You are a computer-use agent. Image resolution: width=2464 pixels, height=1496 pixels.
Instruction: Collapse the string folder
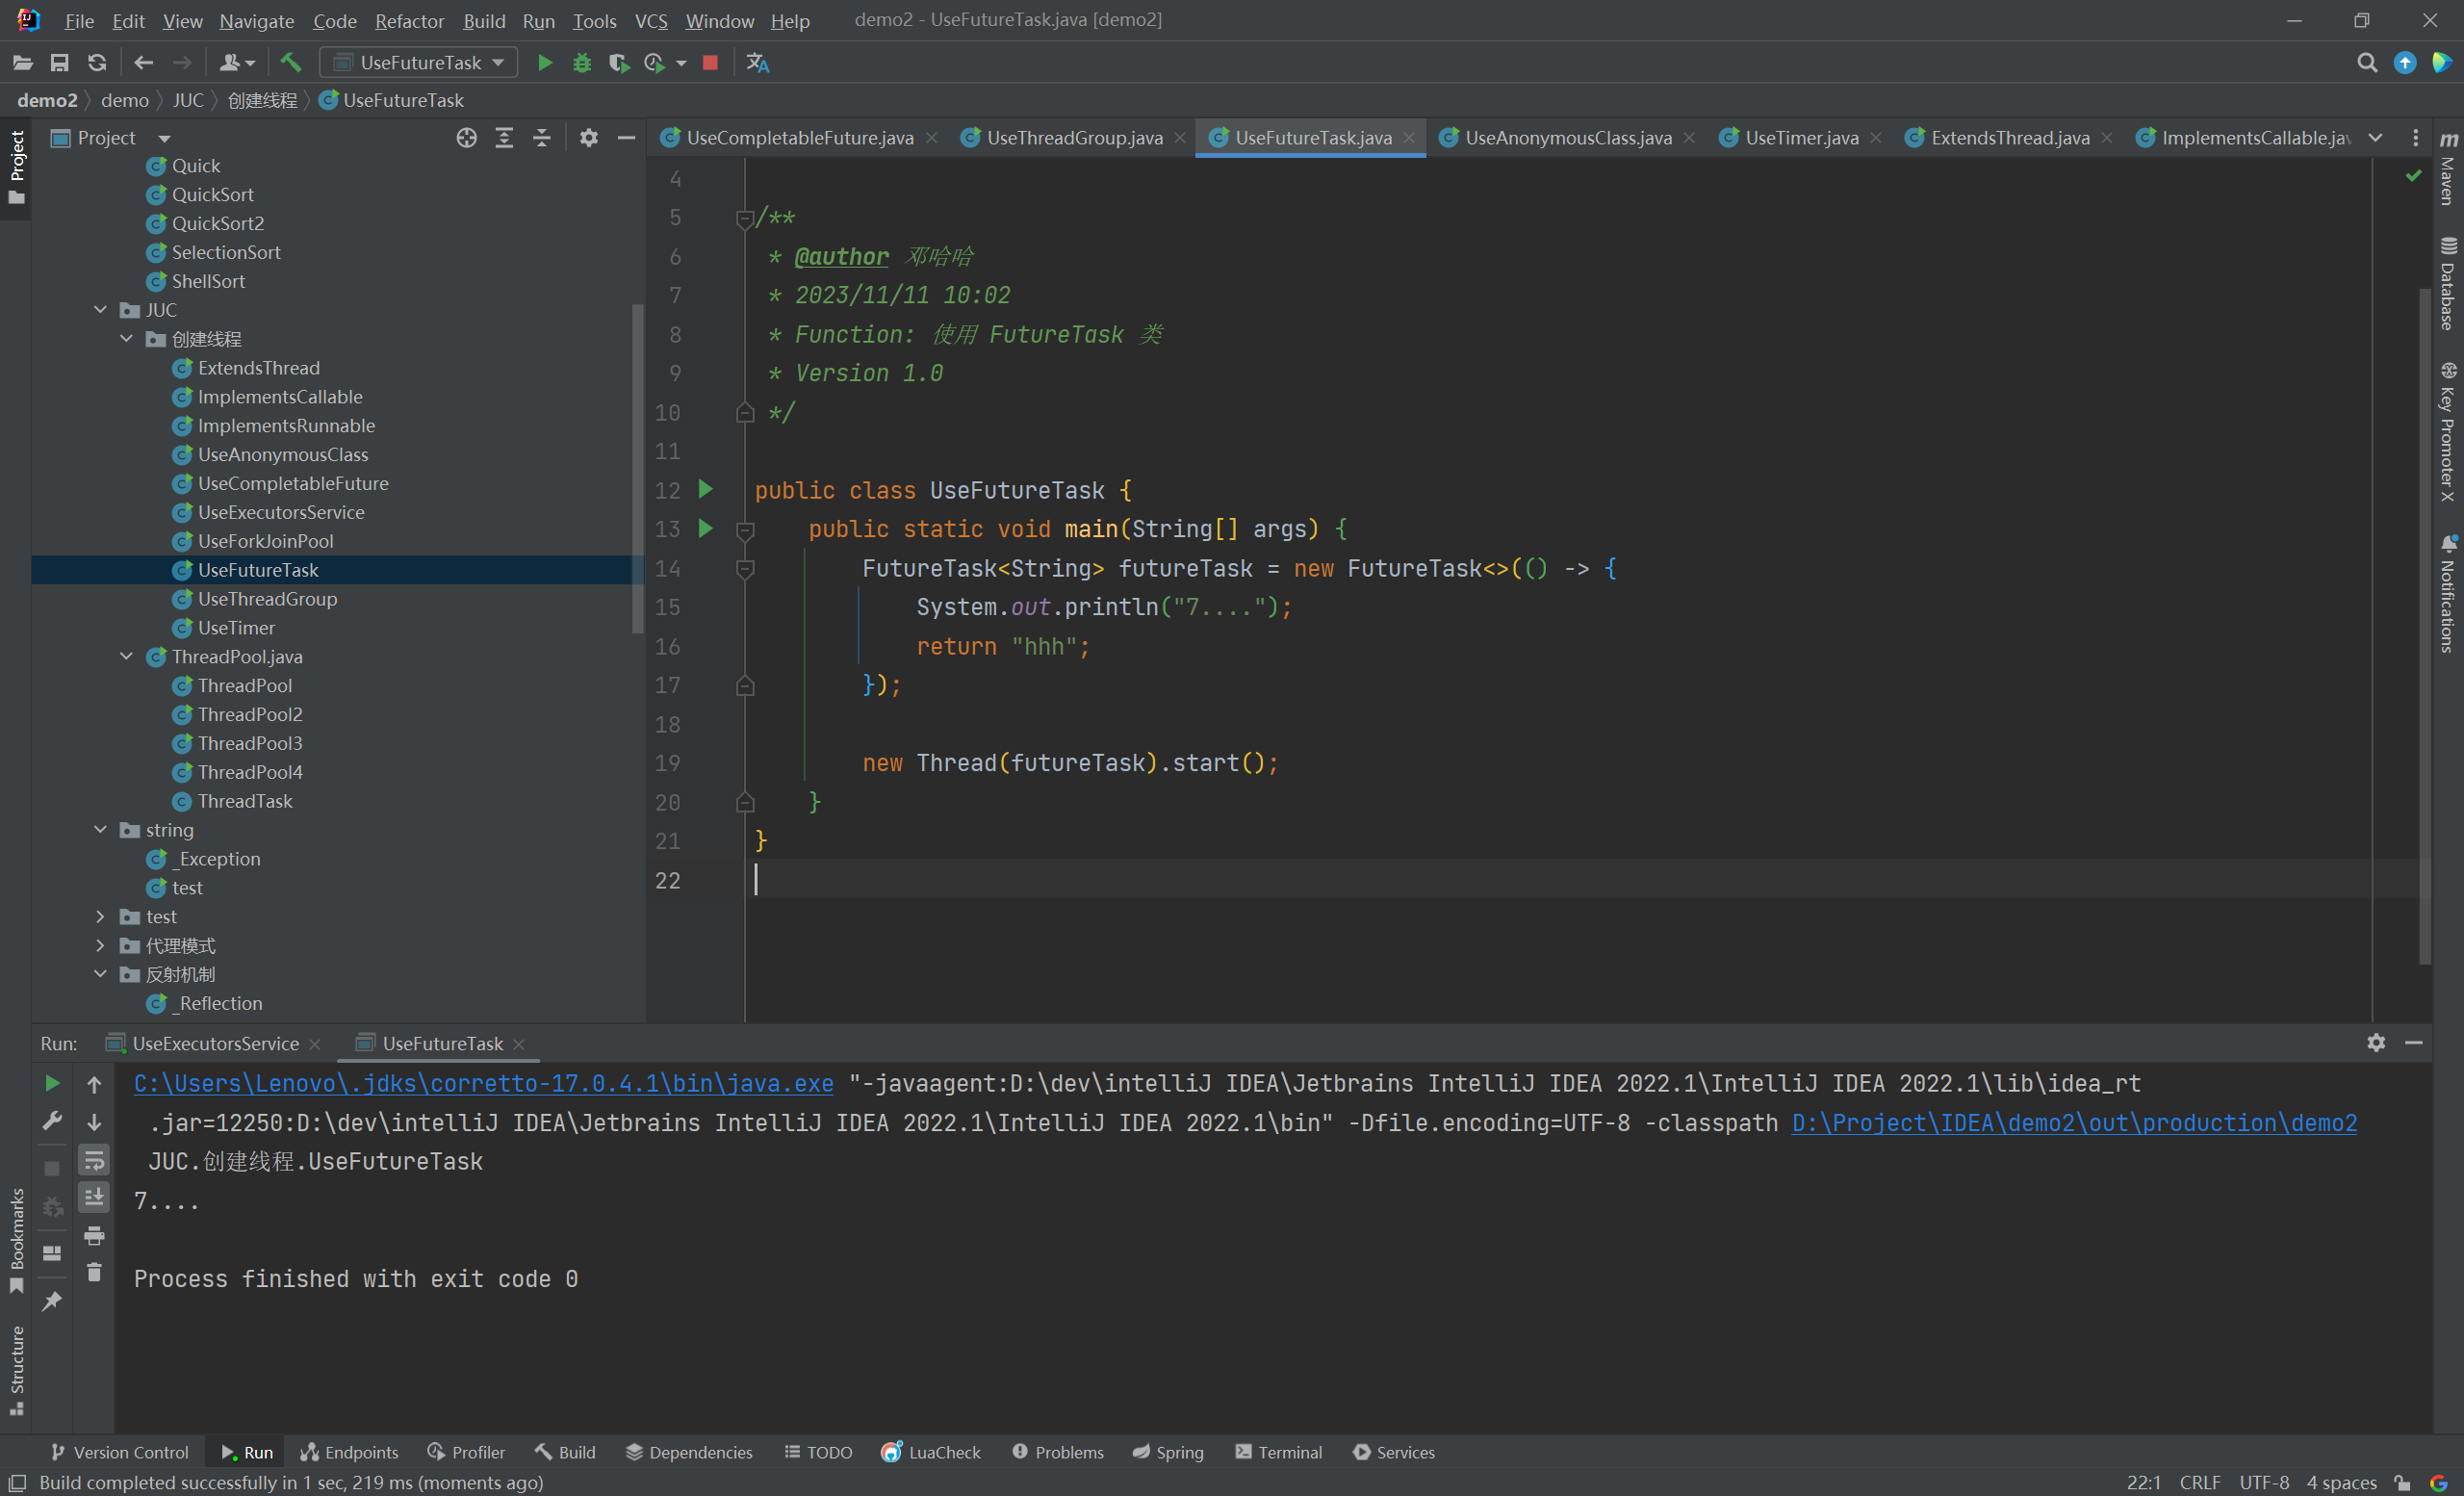[x=101, y=830]
